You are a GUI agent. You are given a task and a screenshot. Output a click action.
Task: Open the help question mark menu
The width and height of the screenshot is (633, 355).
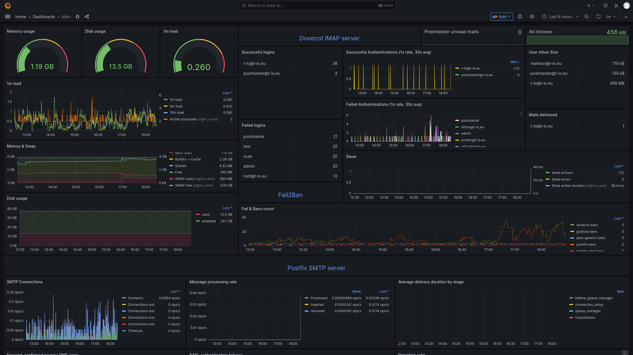606,5
